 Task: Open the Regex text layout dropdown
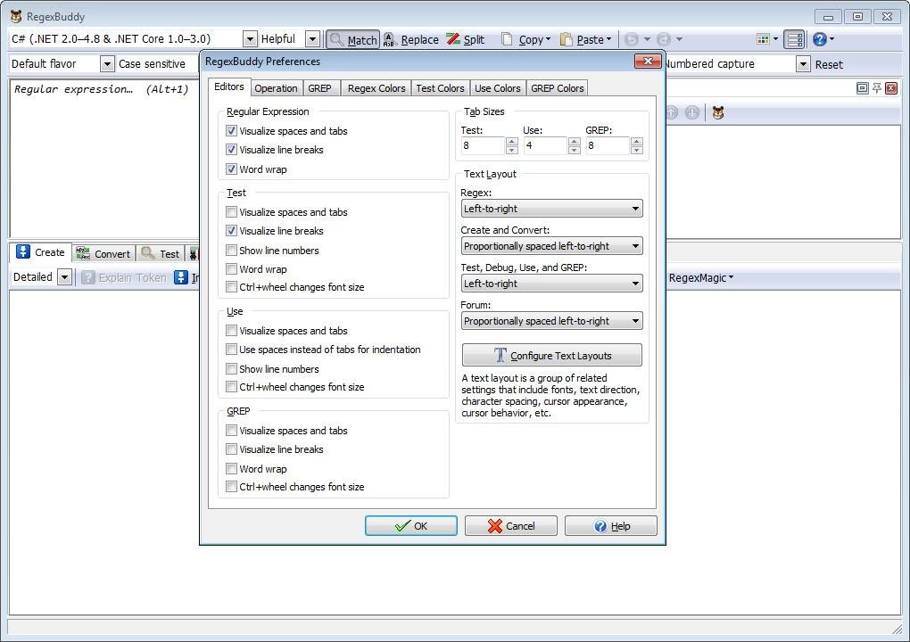click(x=552, y=209)
